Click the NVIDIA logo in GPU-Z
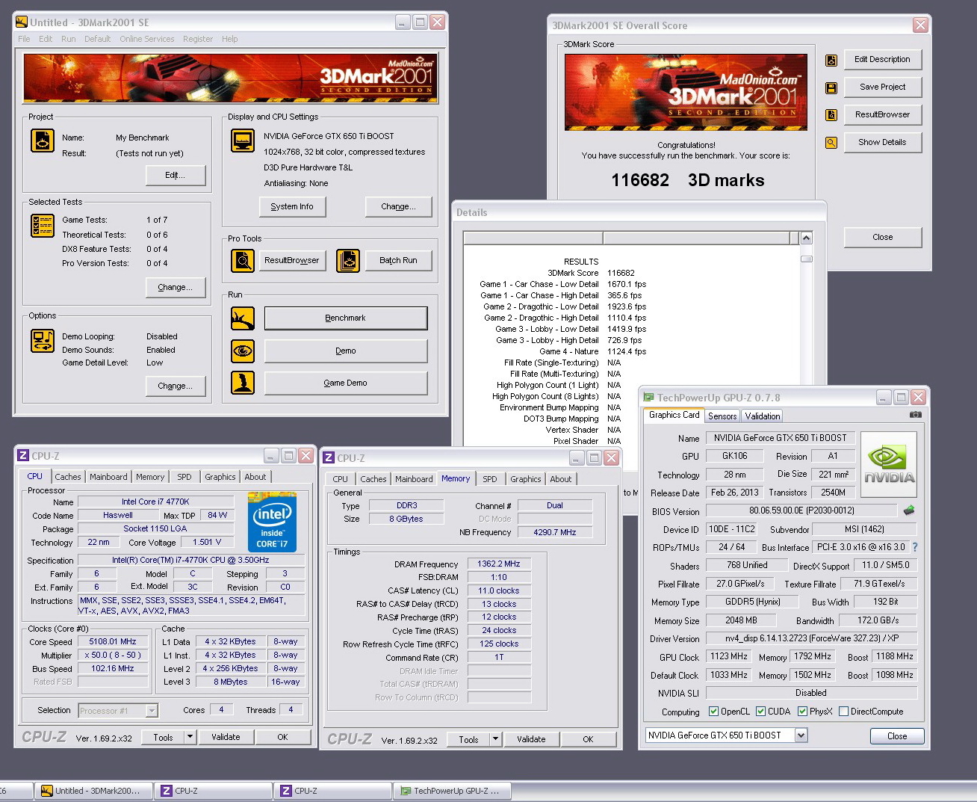Image resolution: width=977 pixels, height=802 pixels. pyautogui.click(x=889, y=464)
